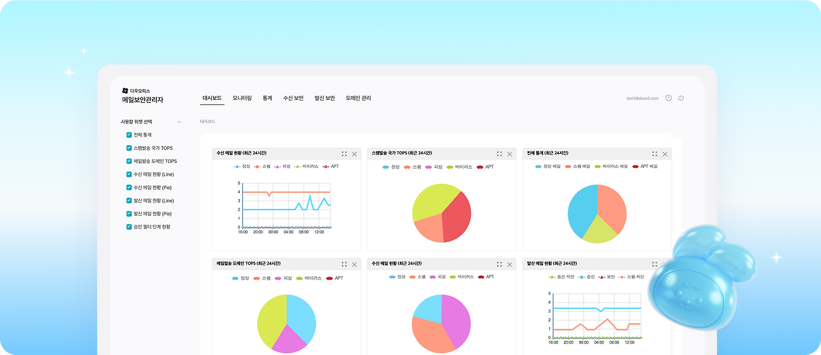Collapse the 사용할 위젯 선택 section chevron
The image size is (821, 355).
pos(179,122)
